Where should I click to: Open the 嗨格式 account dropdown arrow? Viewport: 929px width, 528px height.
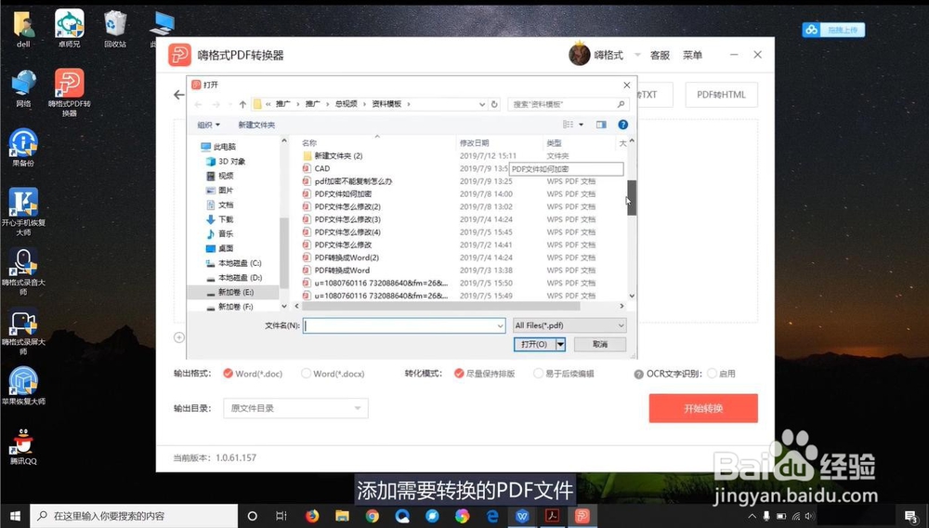point(637,55)
